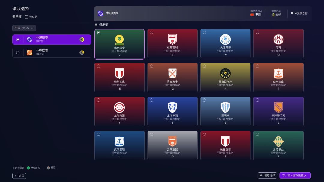Image resolution: width=324 pixels, height=182 pixels.
Task: Click the 上海海港 club crest
Action: point(119,107)
